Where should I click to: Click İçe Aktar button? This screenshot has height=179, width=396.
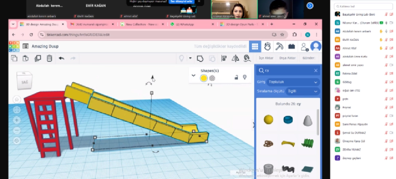266,58
